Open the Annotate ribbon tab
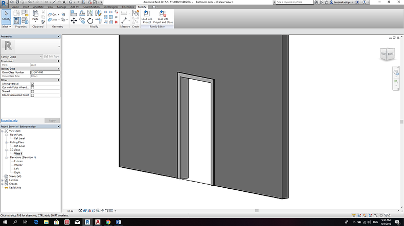404x226 pixels. (38, 7)
